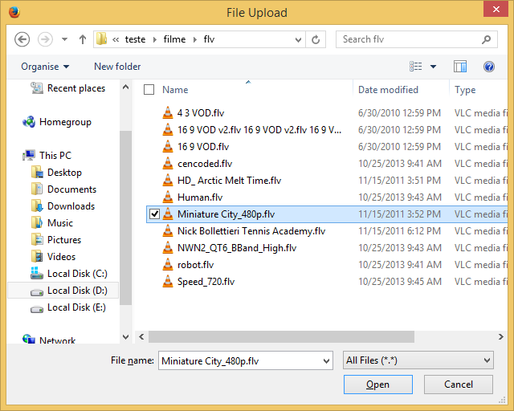Expand the chevron after filme breadcrumb
This screenshot has height=411, width=514.
(195, 39)
